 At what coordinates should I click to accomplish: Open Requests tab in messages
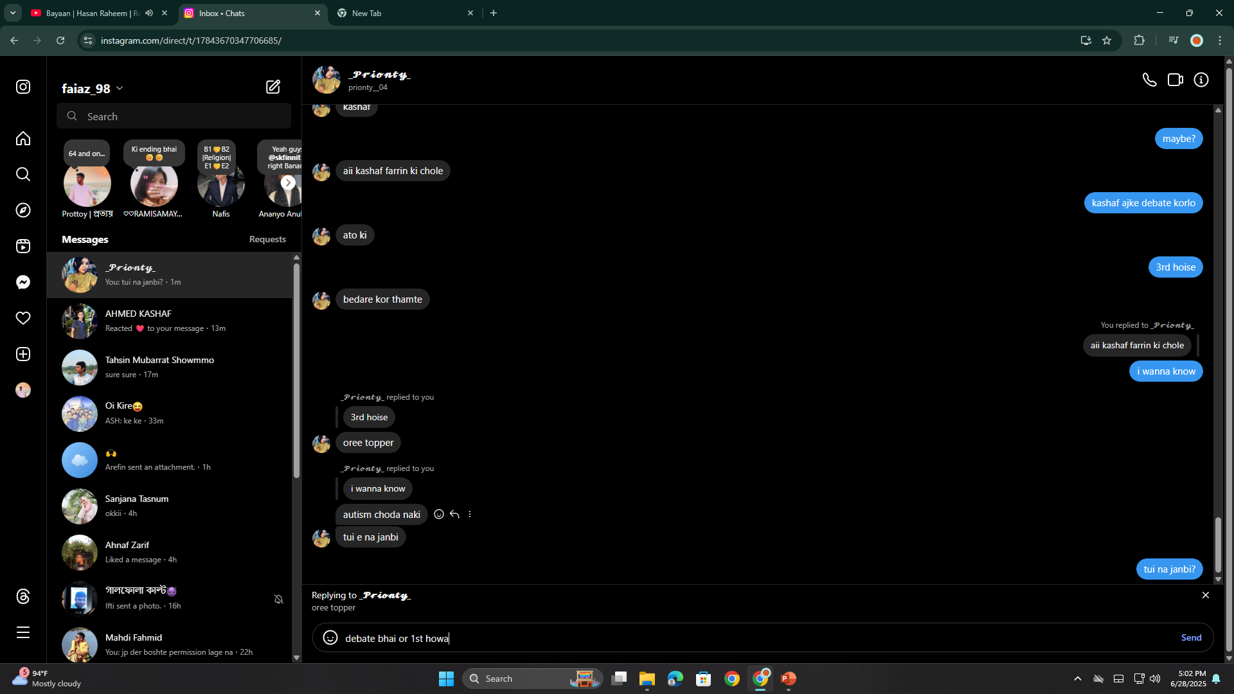pos(267,239)
